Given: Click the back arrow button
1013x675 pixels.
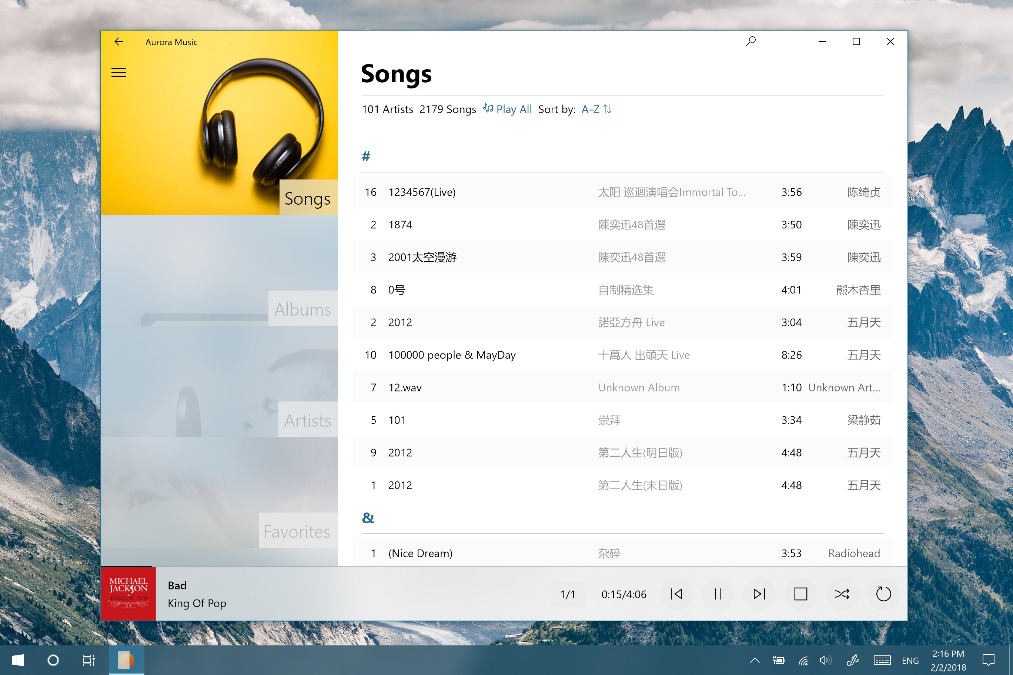Looking at the screenshot, I should click(119, 42).
